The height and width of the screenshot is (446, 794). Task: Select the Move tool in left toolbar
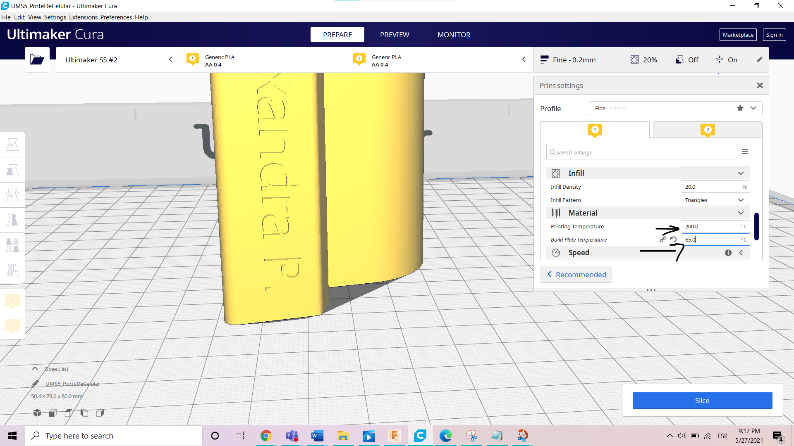click(12, 145)
